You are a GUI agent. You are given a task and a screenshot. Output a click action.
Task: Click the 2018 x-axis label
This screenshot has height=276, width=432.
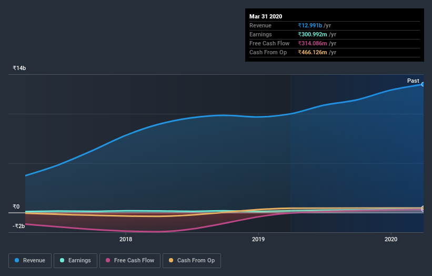click(x=126, y=239)
